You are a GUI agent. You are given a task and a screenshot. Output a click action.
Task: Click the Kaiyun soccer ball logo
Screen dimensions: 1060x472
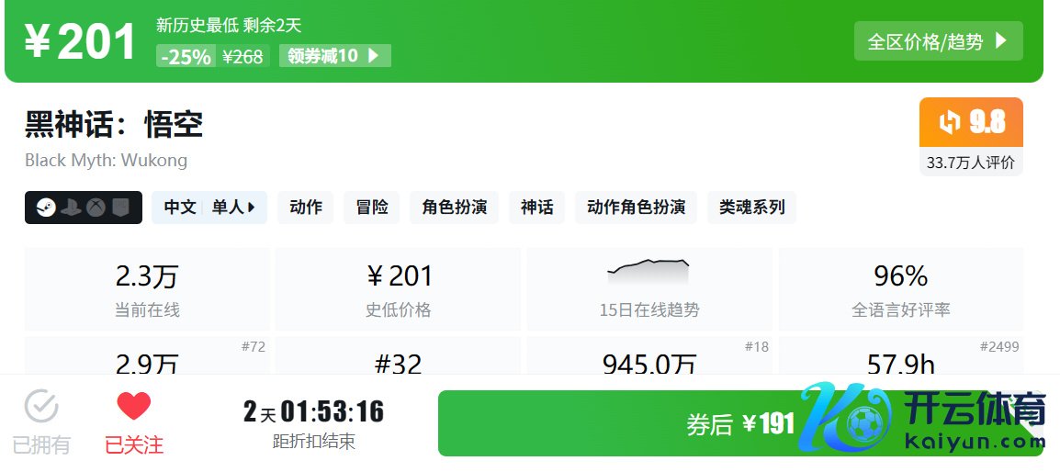point(862,422)
